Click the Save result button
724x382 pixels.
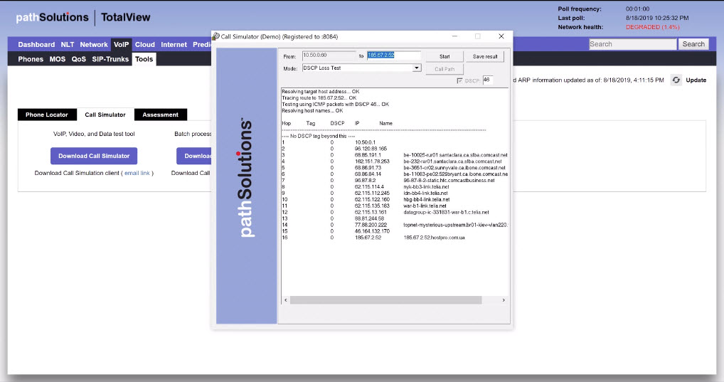[x=485, y=56]
